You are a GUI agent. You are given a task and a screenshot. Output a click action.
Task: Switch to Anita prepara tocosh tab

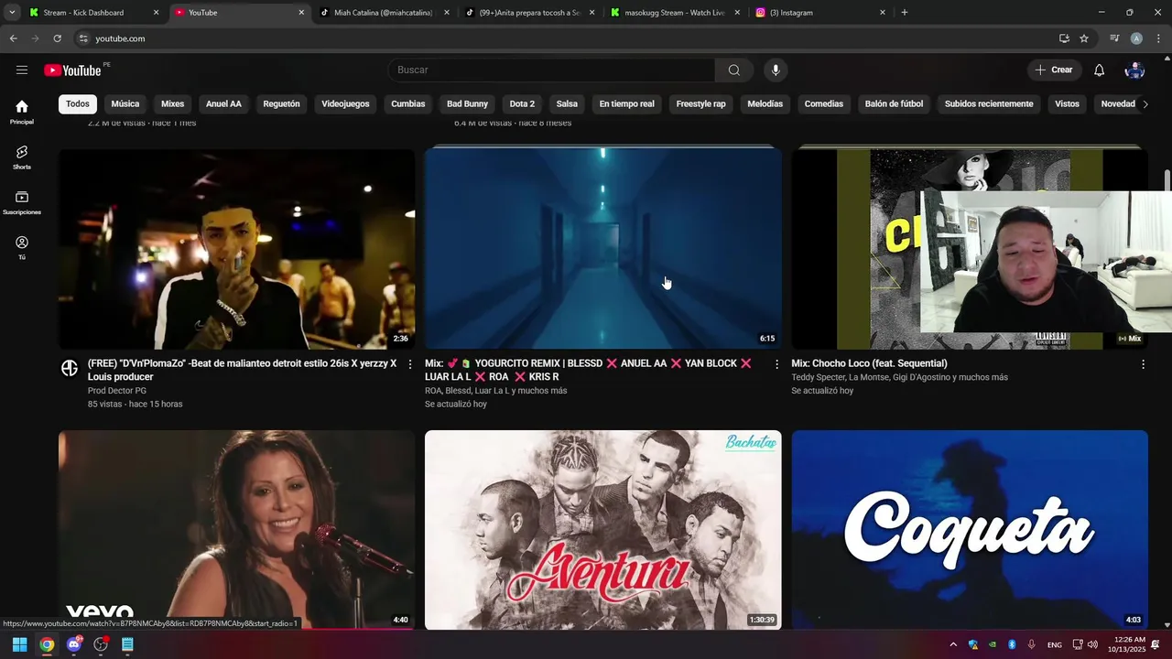(529, 13)
